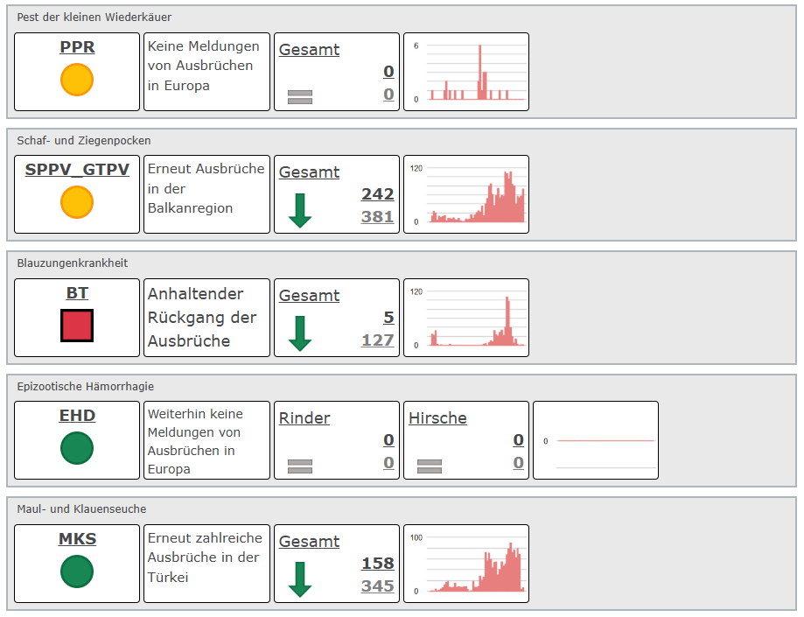Click the green status circle under MKS

click(x=77, y=572)
